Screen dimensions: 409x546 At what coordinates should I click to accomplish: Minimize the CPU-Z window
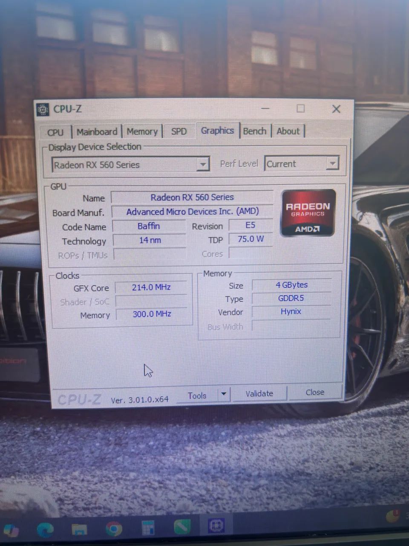265,109
